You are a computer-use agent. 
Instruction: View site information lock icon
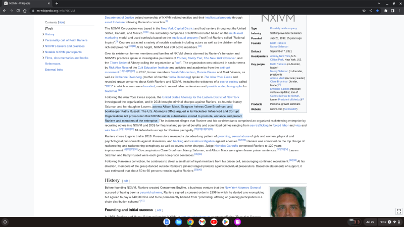tap(33, 11)
